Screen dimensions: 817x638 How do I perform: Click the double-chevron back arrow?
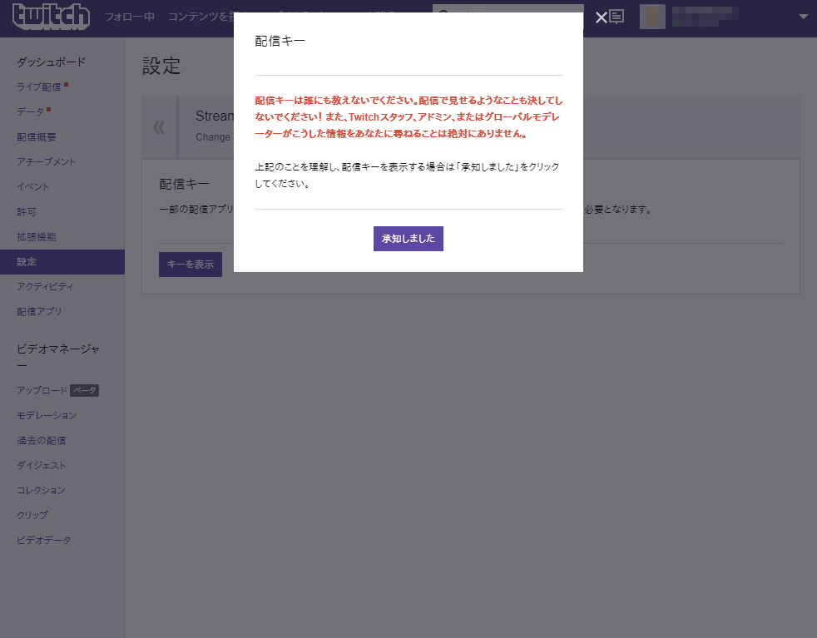(159, 127)
